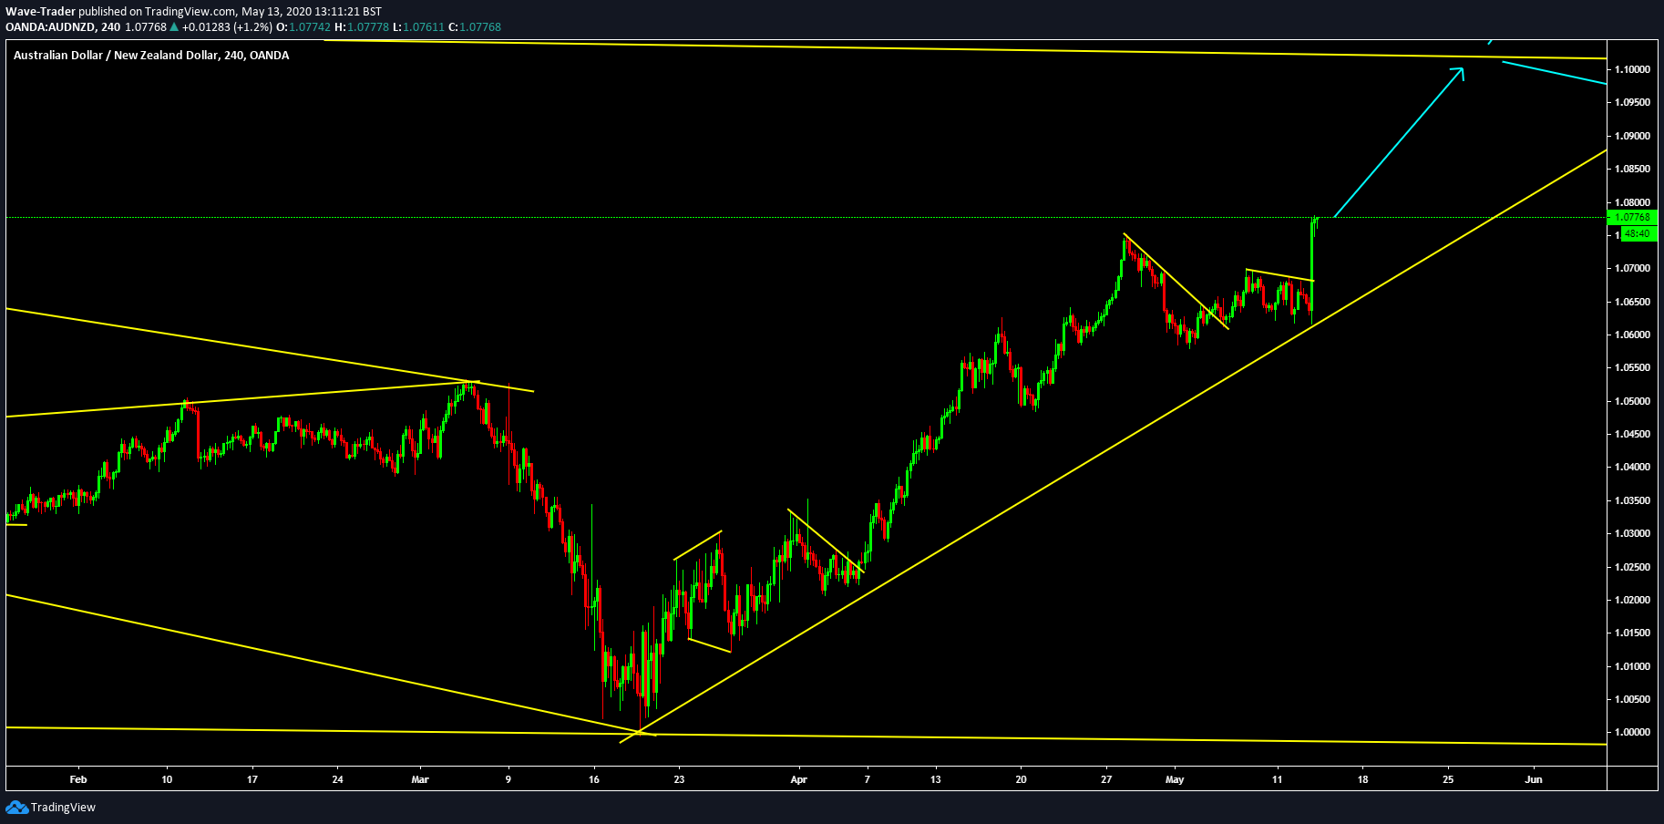Click the open value O:1.07742
The image size is (1664, 824).
[303, 27]
